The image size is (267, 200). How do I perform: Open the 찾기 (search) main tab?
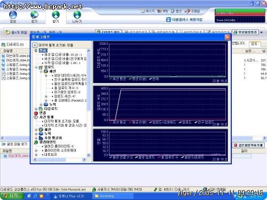click(x=34, y=17)
